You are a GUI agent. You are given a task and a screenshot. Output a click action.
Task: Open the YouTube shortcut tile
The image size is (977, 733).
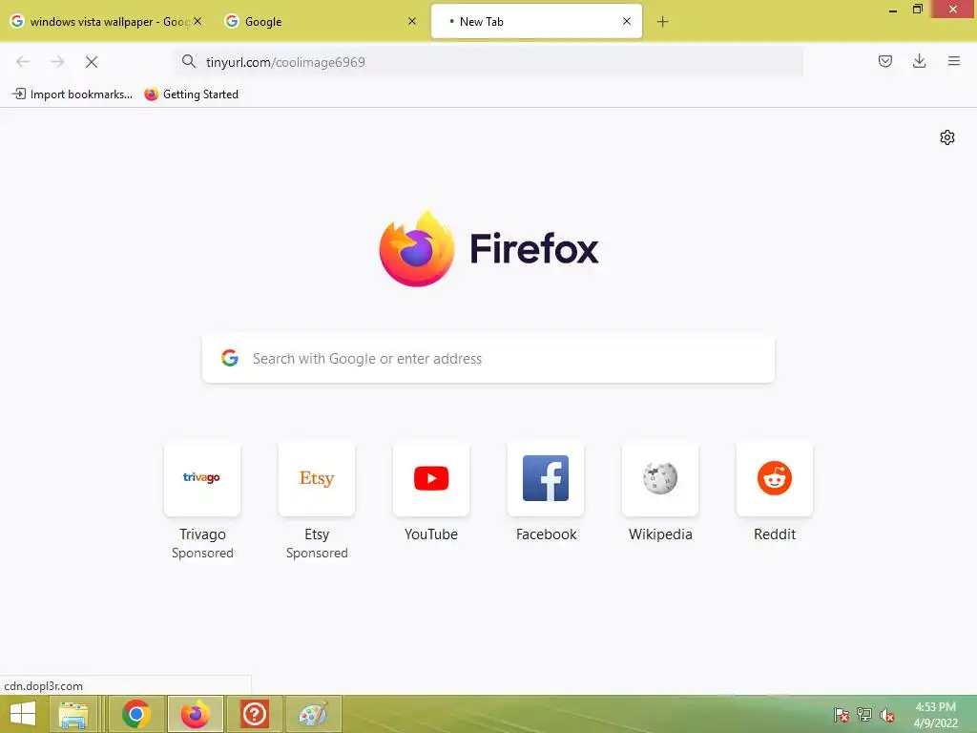(x=431, y=478)
